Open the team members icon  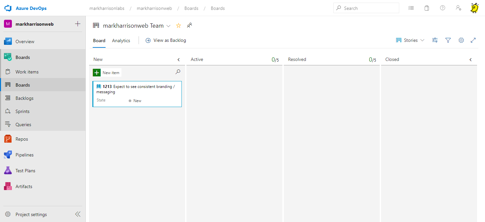[x=189, y=25]
